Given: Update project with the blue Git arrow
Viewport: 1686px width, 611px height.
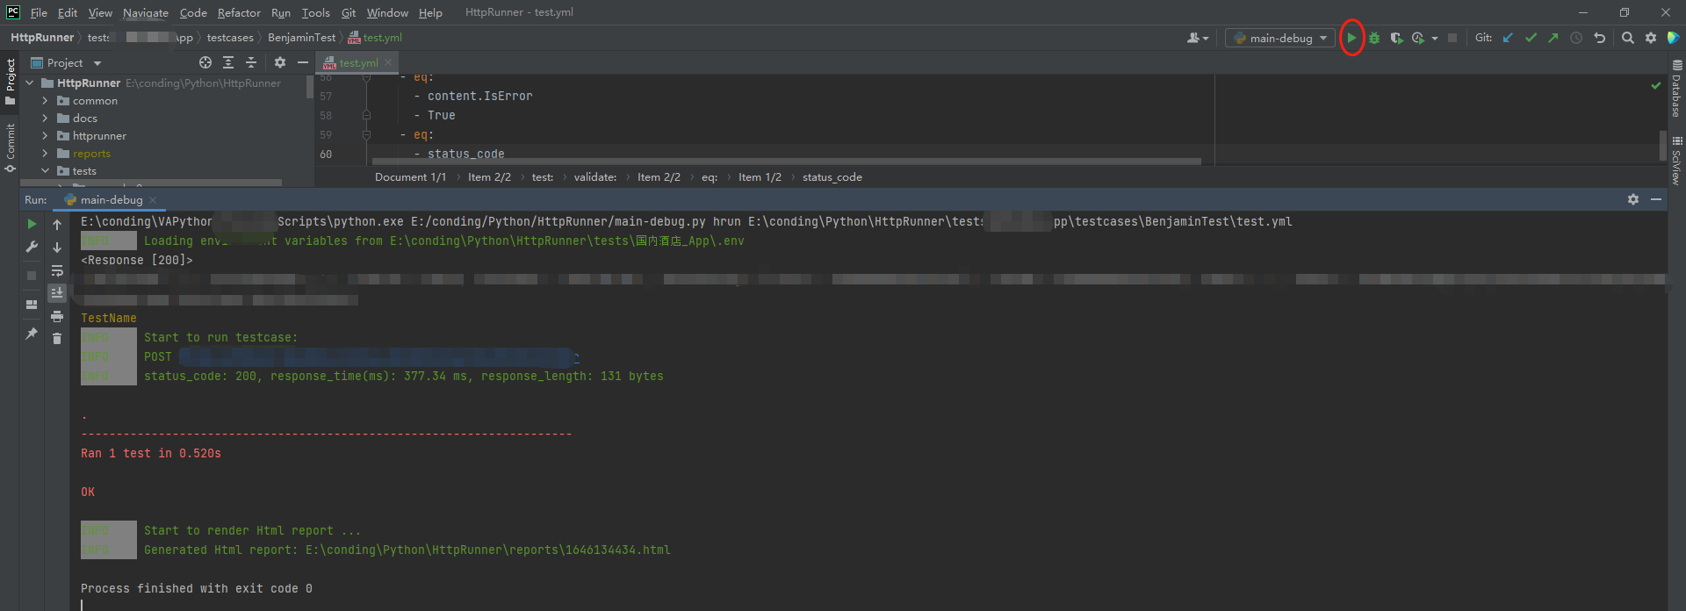Looking at the screenshot, I should pos(1508,38).
